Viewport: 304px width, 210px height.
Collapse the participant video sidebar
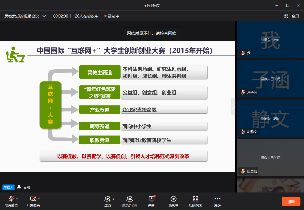point(233,107)
